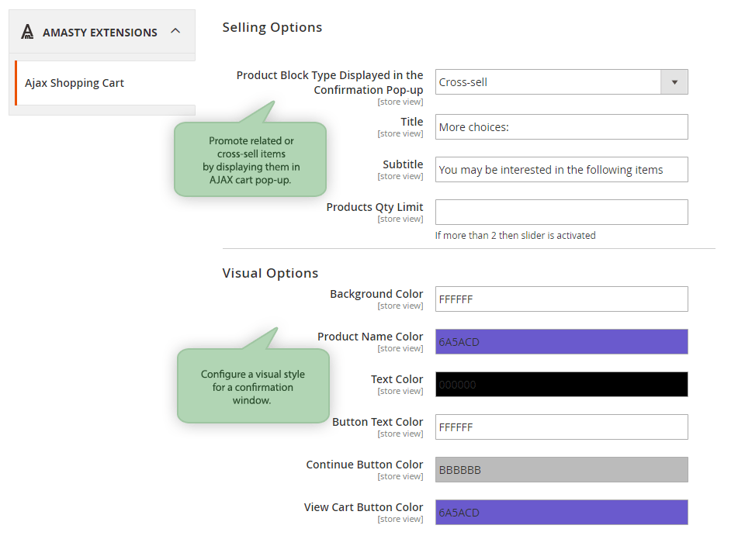
Task: Click the Amasty logo icon
Action: tap(27, 32)
